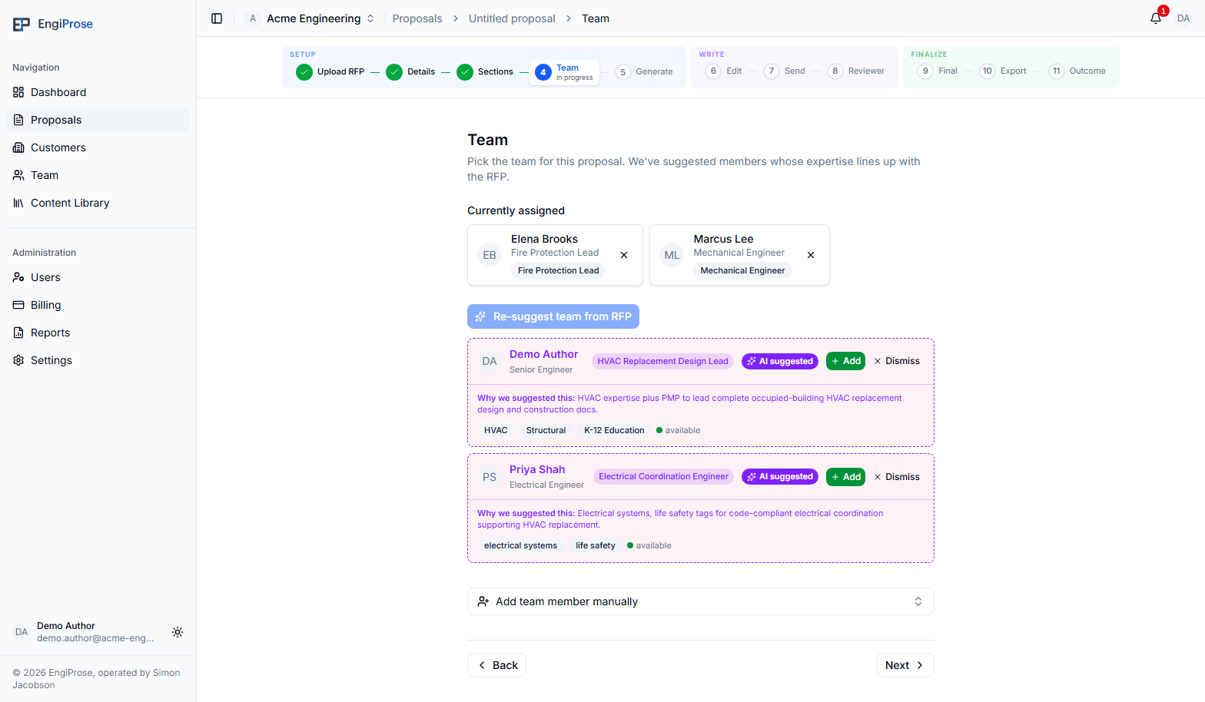
Task: Go to Upload RFP step
Action: pos(330,71)
